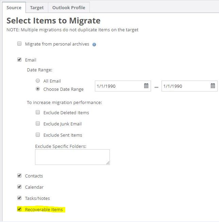Uncheck the Recoverable Items checkbox
The image size is (219, 222).
(19, 209)
